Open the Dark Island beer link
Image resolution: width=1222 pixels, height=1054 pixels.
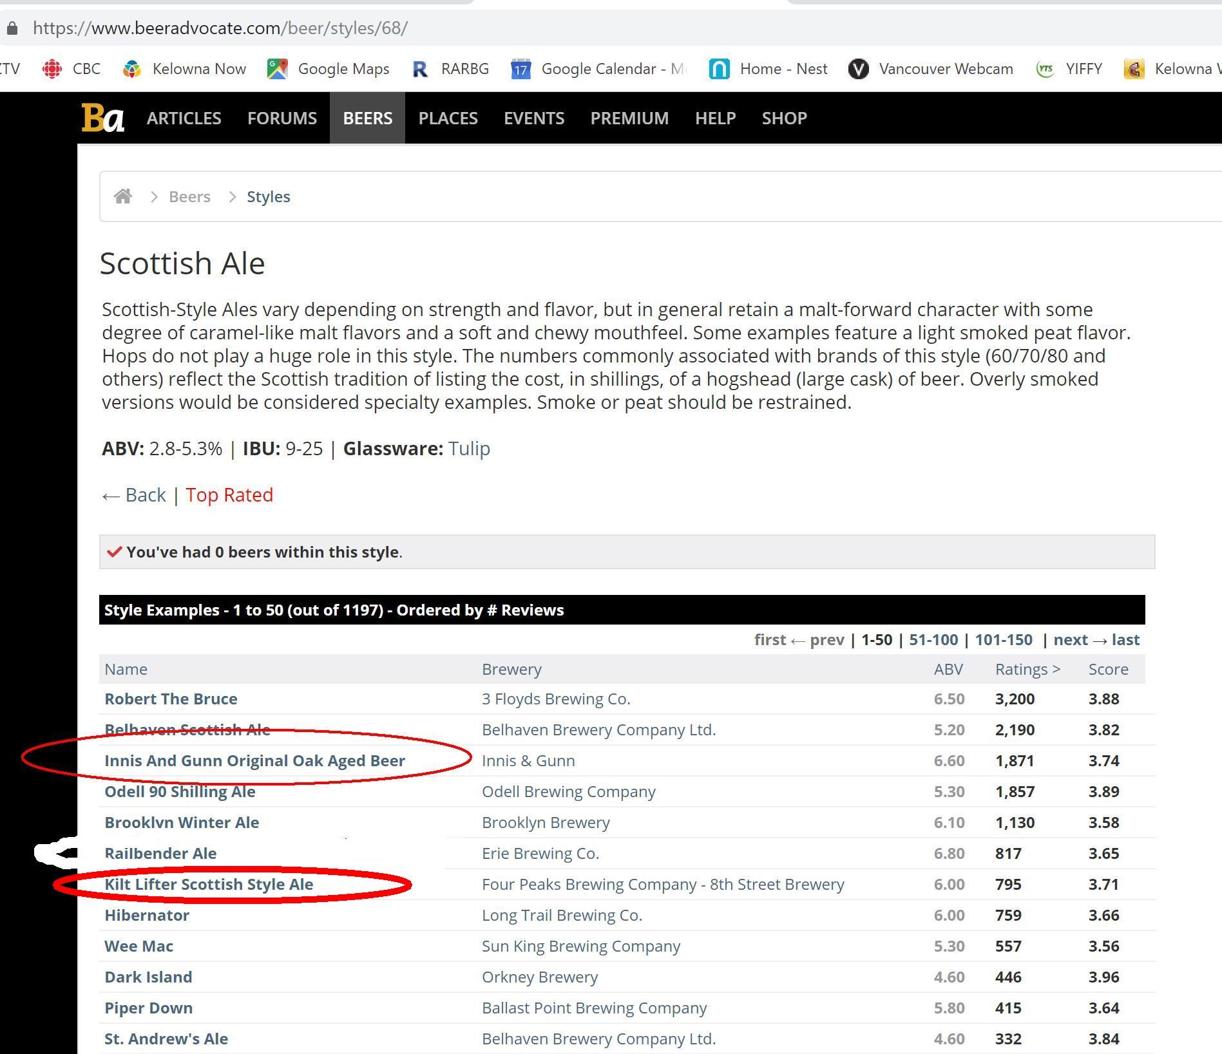click(148, 977)
